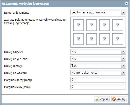Toggle the second checkbox in the bottom row

92,39
